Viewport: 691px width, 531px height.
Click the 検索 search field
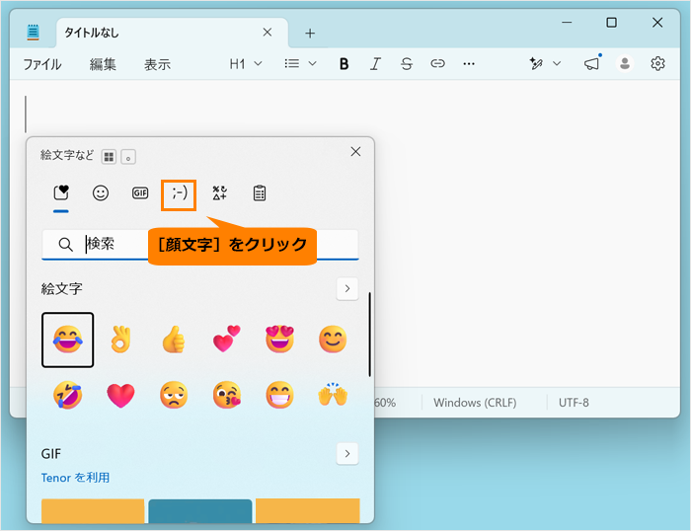200,245
